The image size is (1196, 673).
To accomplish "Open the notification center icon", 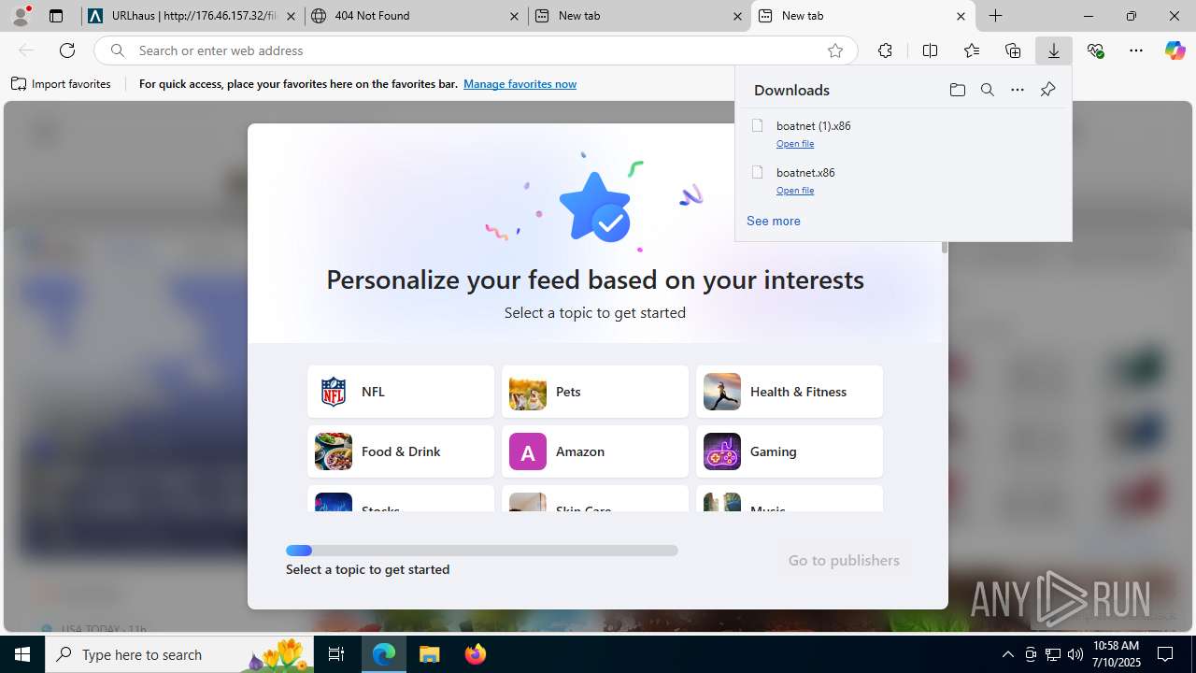I will click(1166, 654).
